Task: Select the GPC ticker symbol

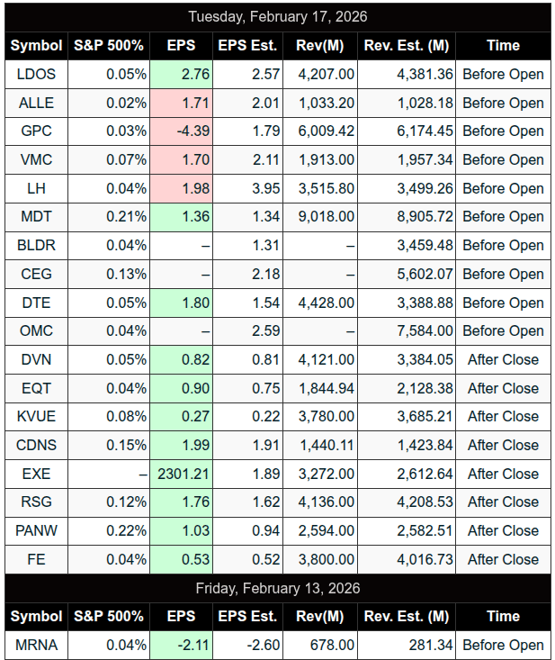Action: (36, 131)
